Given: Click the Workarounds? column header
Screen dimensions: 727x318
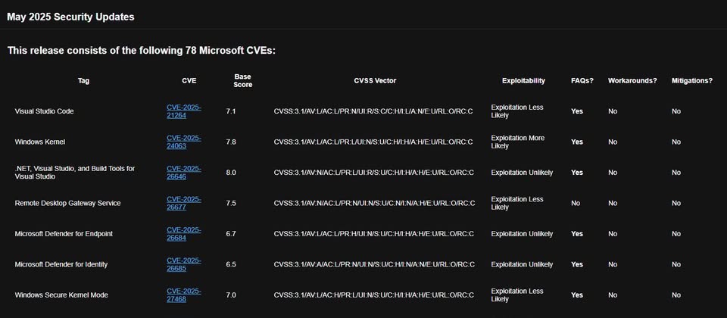Looking at the screenshot, I should [x=632, y=81].
